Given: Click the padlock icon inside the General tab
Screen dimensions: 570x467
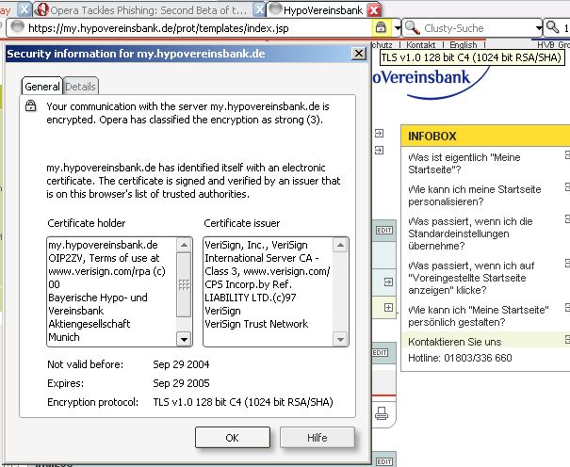Looking at the screenshot, I should pos(31,107).
